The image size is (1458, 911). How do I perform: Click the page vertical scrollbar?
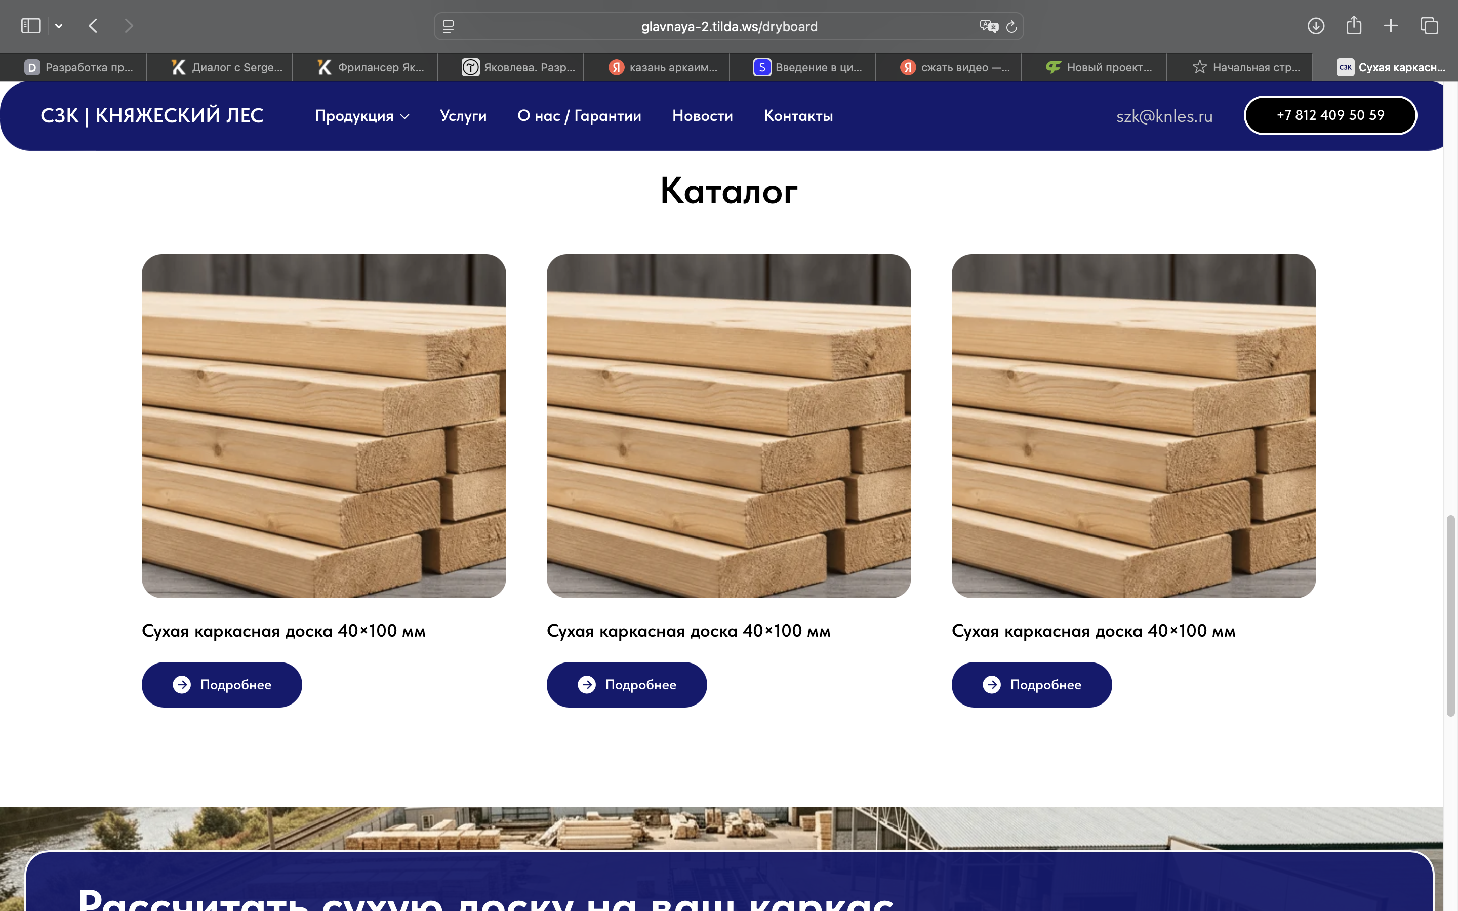pyautogui.click(x=1451, y=615)
